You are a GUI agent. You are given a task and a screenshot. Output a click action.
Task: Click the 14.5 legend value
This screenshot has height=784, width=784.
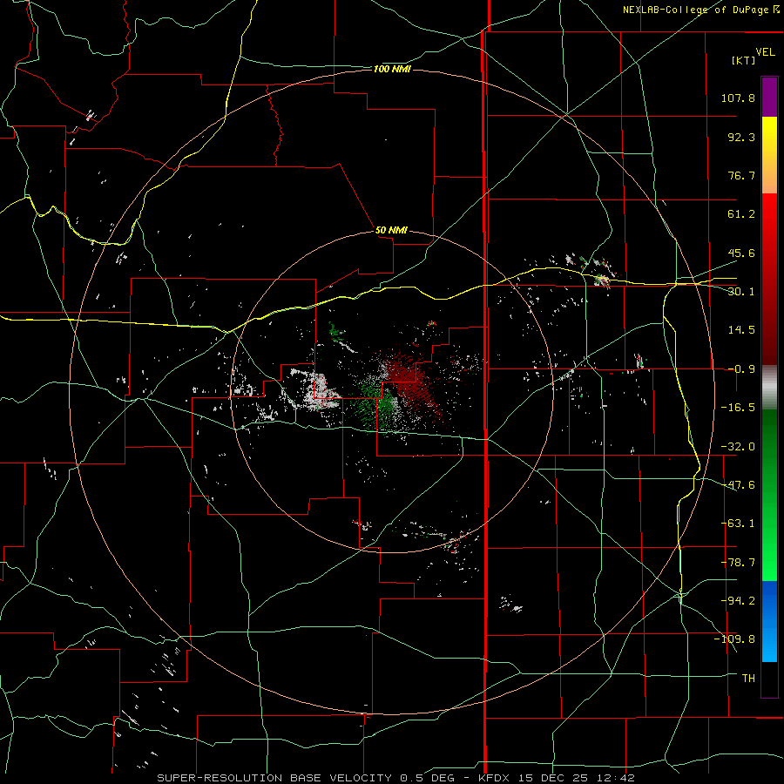[x=741, y=330]
